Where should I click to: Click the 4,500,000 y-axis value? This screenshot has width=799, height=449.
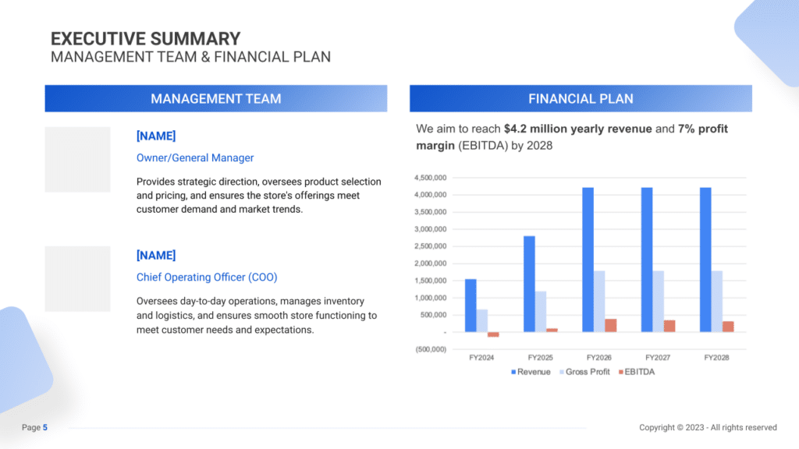click(x=431, y=178)
